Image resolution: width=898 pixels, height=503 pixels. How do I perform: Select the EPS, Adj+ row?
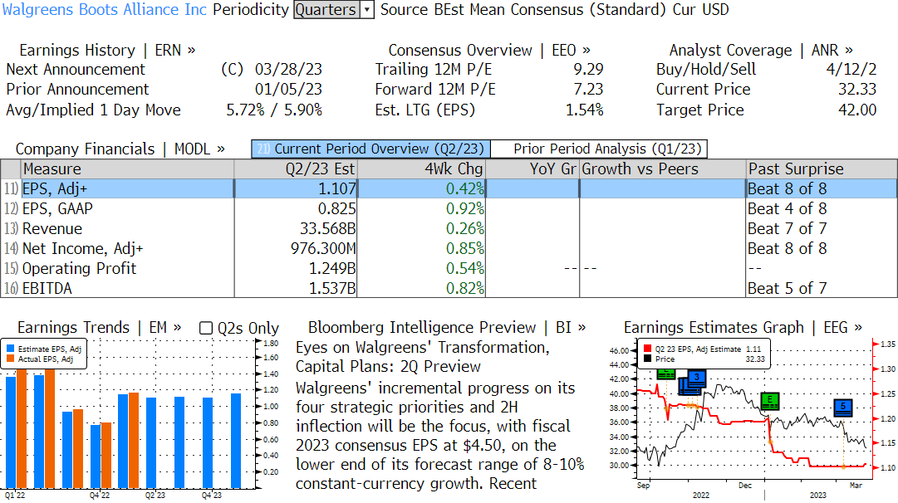point(449,189)
